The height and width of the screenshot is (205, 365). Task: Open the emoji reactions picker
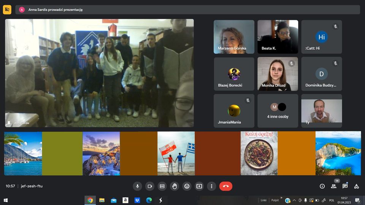pos(187,186)
